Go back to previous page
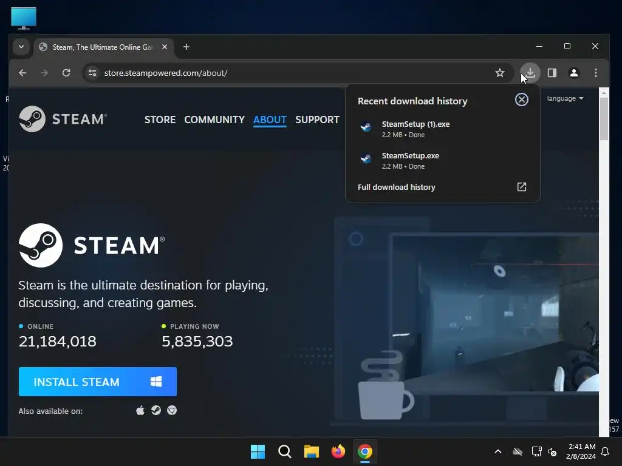This screenshot has height=466, width=622. [22, 73]
